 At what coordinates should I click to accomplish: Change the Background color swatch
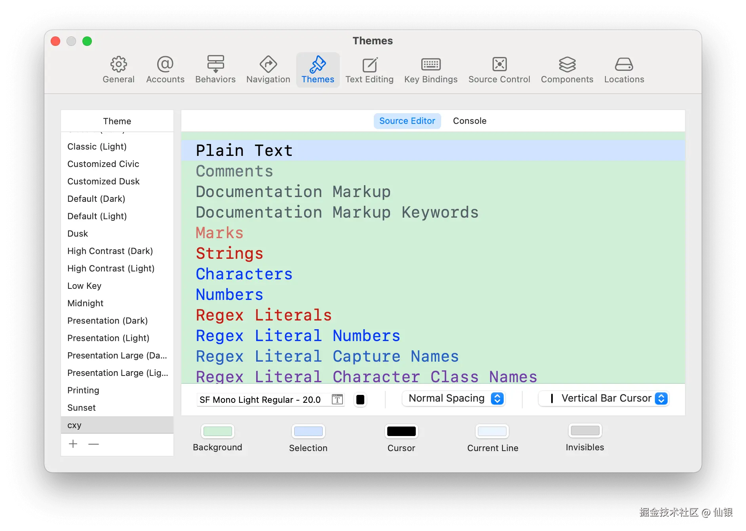click(217, 431)
